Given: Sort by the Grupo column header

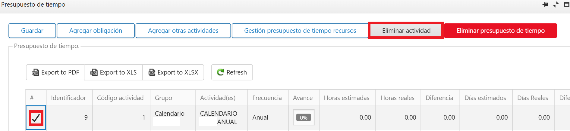Looking at the screenshot, I should point(163,98).
